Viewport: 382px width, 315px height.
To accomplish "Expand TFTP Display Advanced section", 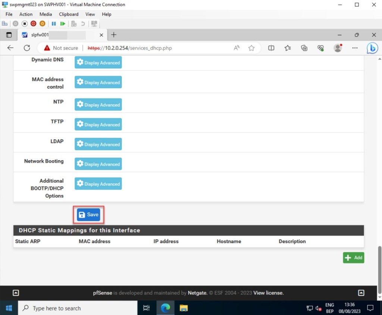I will click(98, 125).
